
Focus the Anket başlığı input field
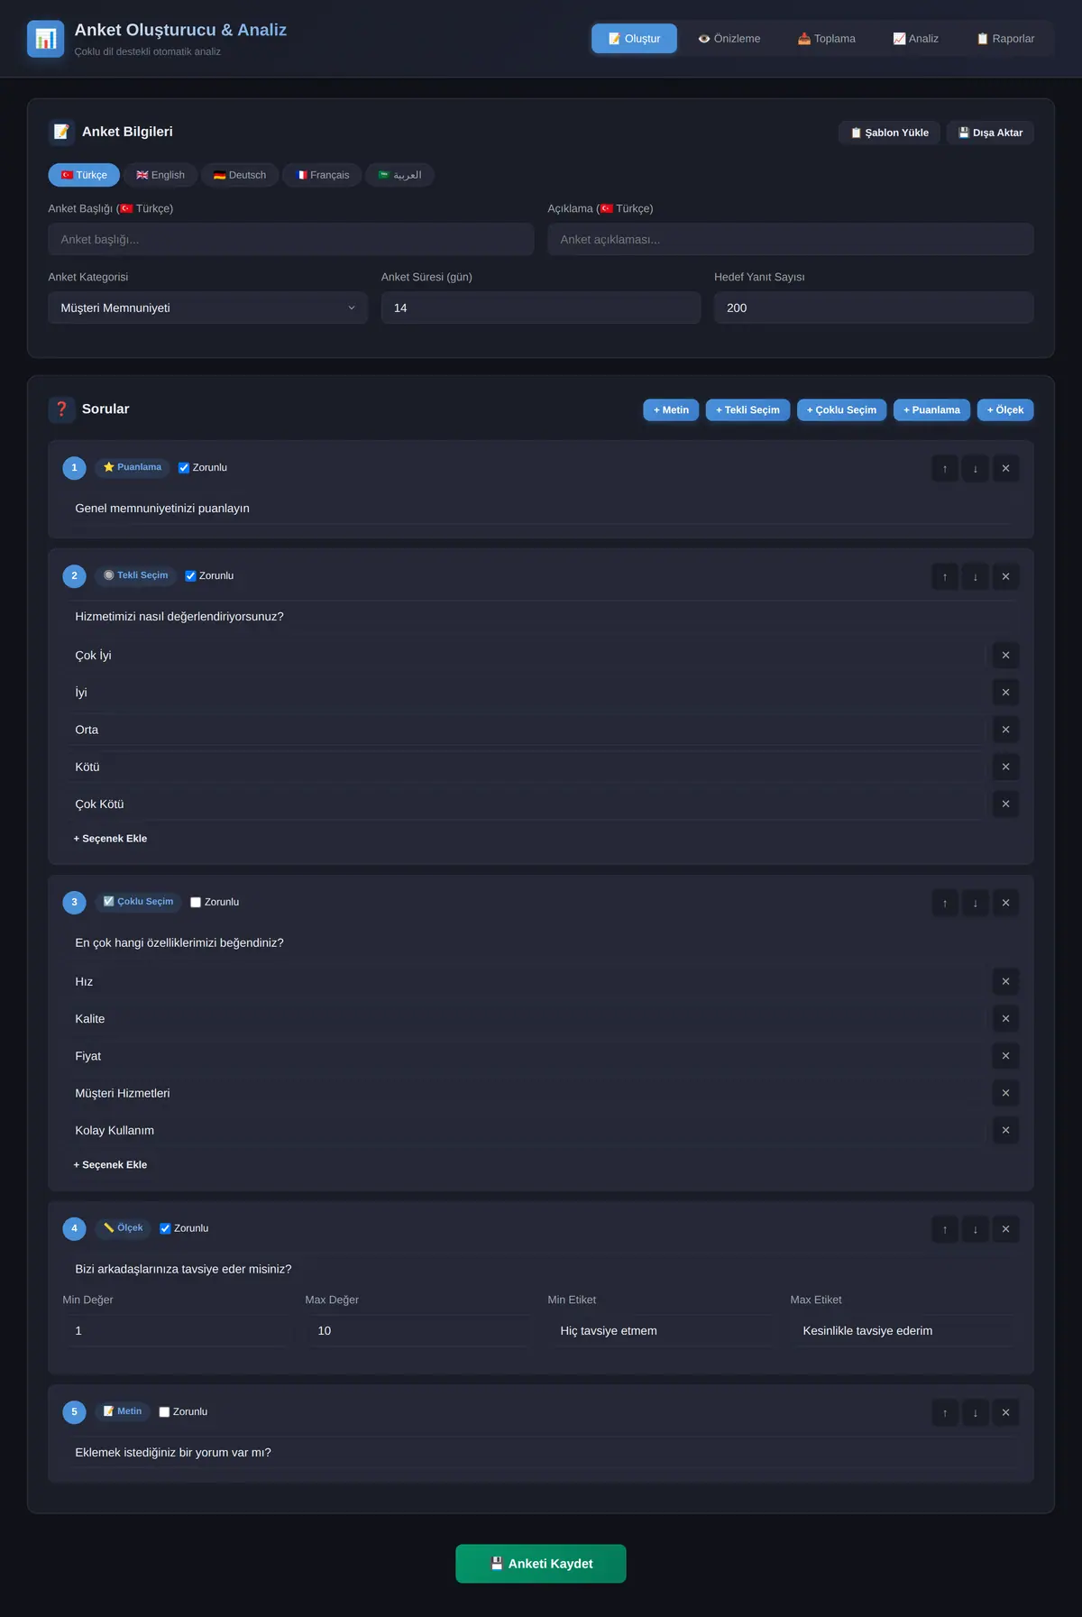coord(290,240)
